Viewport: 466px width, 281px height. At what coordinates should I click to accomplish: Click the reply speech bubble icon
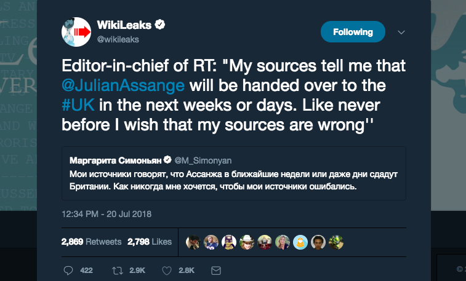pyautogui.click(x=68, y=271)
